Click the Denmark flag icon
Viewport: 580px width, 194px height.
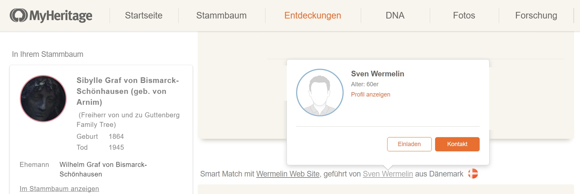[x=473, y=174]
